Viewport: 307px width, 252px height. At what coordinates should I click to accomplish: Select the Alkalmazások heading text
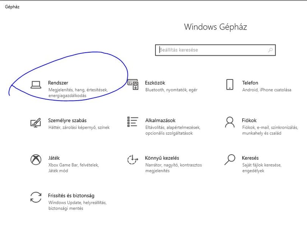point(160,120)
